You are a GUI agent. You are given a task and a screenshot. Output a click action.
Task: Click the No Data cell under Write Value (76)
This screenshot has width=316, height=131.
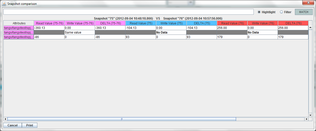263,32
